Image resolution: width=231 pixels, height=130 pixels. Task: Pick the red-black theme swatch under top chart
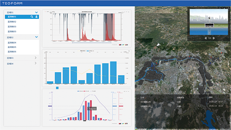(x=120, y=45)
